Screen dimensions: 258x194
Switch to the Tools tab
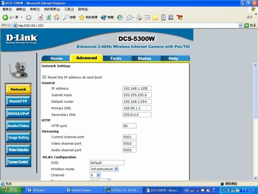(x=116, y=58)
